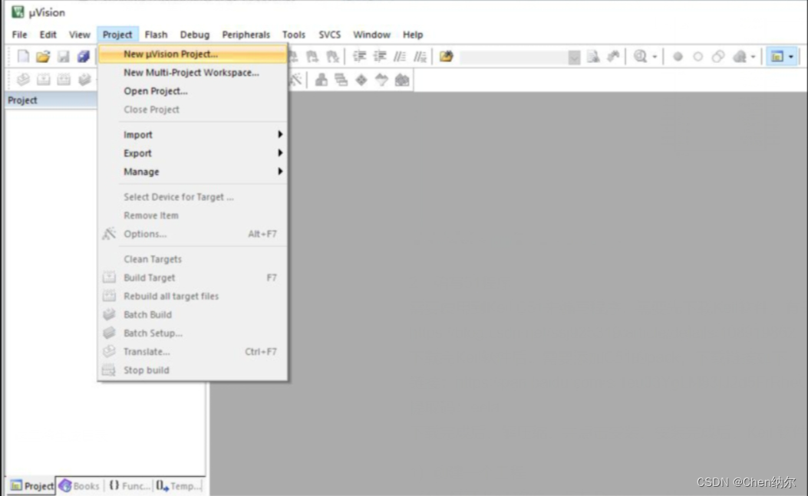
Task: Open the Window menu
Action: click(371, 34)
